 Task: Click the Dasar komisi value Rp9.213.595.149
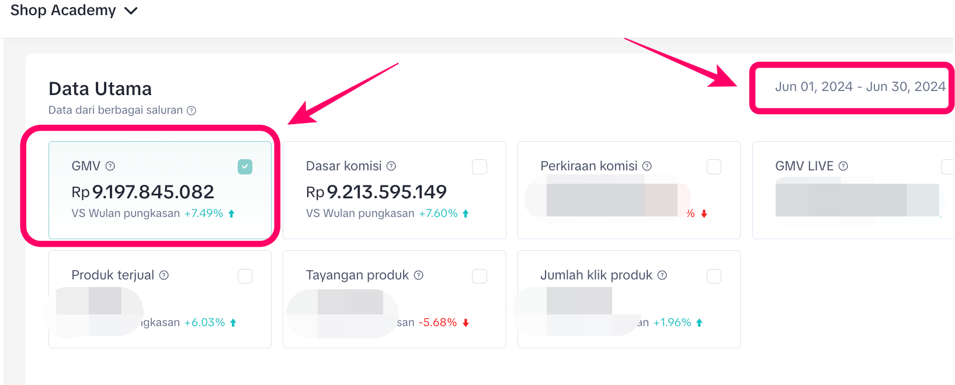[x=377, y=192]
